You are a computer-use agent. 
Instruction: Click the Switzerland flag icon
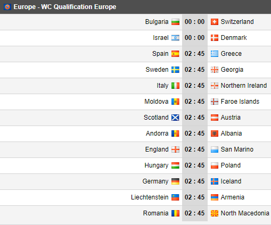(x=215, y=22)
